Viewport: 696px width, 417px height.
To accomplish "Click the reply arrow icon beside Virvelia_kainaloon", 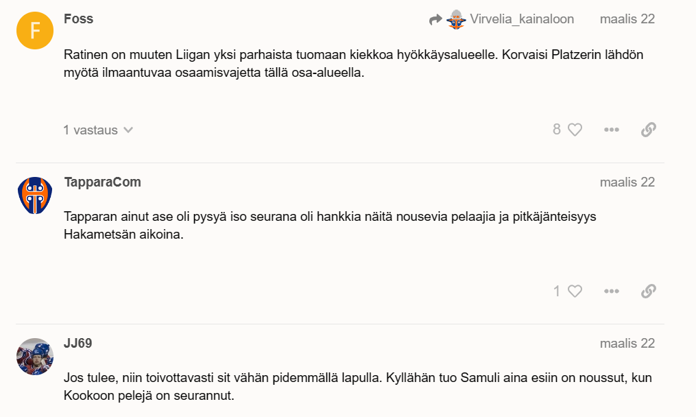I will tap(435, 19).
